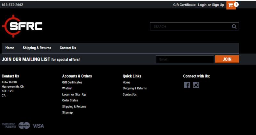256x135 pixels.
Task: Open the Sitemap footer link
Action: pyautogui.click(x=67, y=113)
